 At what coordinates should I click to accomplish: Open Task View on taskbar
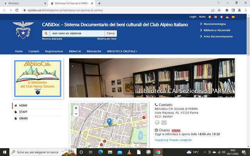[x=91, y=152]
